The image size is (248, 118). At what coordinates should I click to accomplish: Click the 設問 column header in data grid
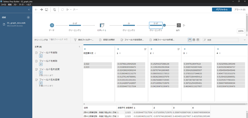click(x=100, y=108)
